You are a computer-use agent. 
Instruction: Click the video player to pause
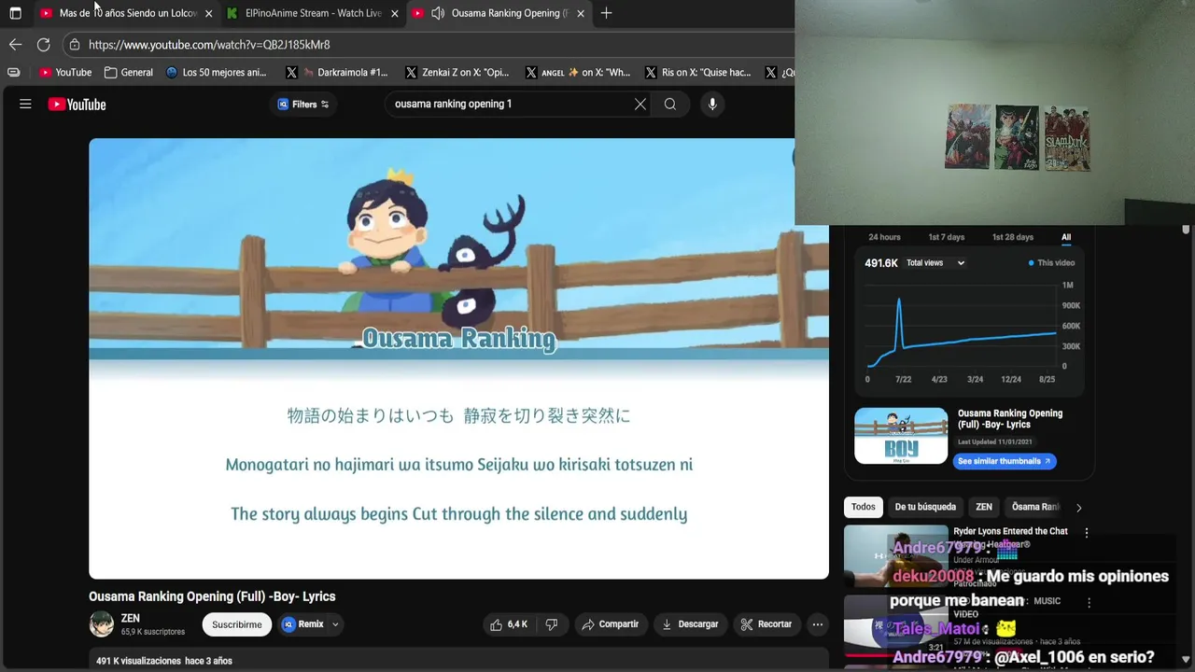coord(458,358)
